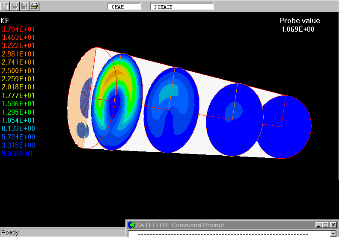Select the green 1.536E+01 legend value

pyautogui.click(x=18, y=104)
